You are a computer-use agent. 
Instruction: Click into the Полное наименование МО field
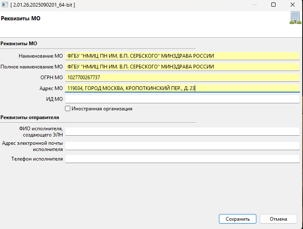tap(182, 67)
